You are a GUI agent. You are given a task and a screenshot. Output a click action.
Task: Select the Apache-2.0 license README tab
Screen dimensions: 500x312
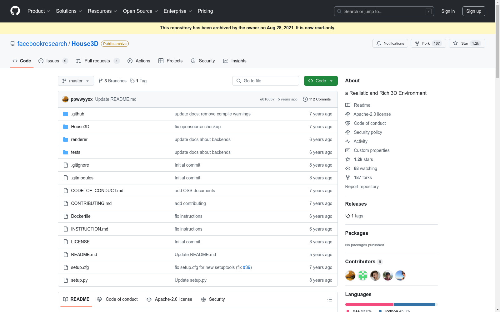pos(169,299)
